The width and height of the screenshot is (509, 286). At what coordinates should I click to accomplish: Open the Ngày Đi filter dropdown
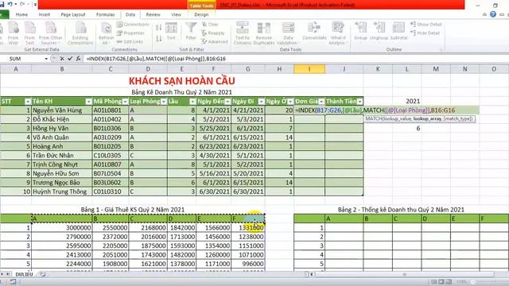coord(261,102)
